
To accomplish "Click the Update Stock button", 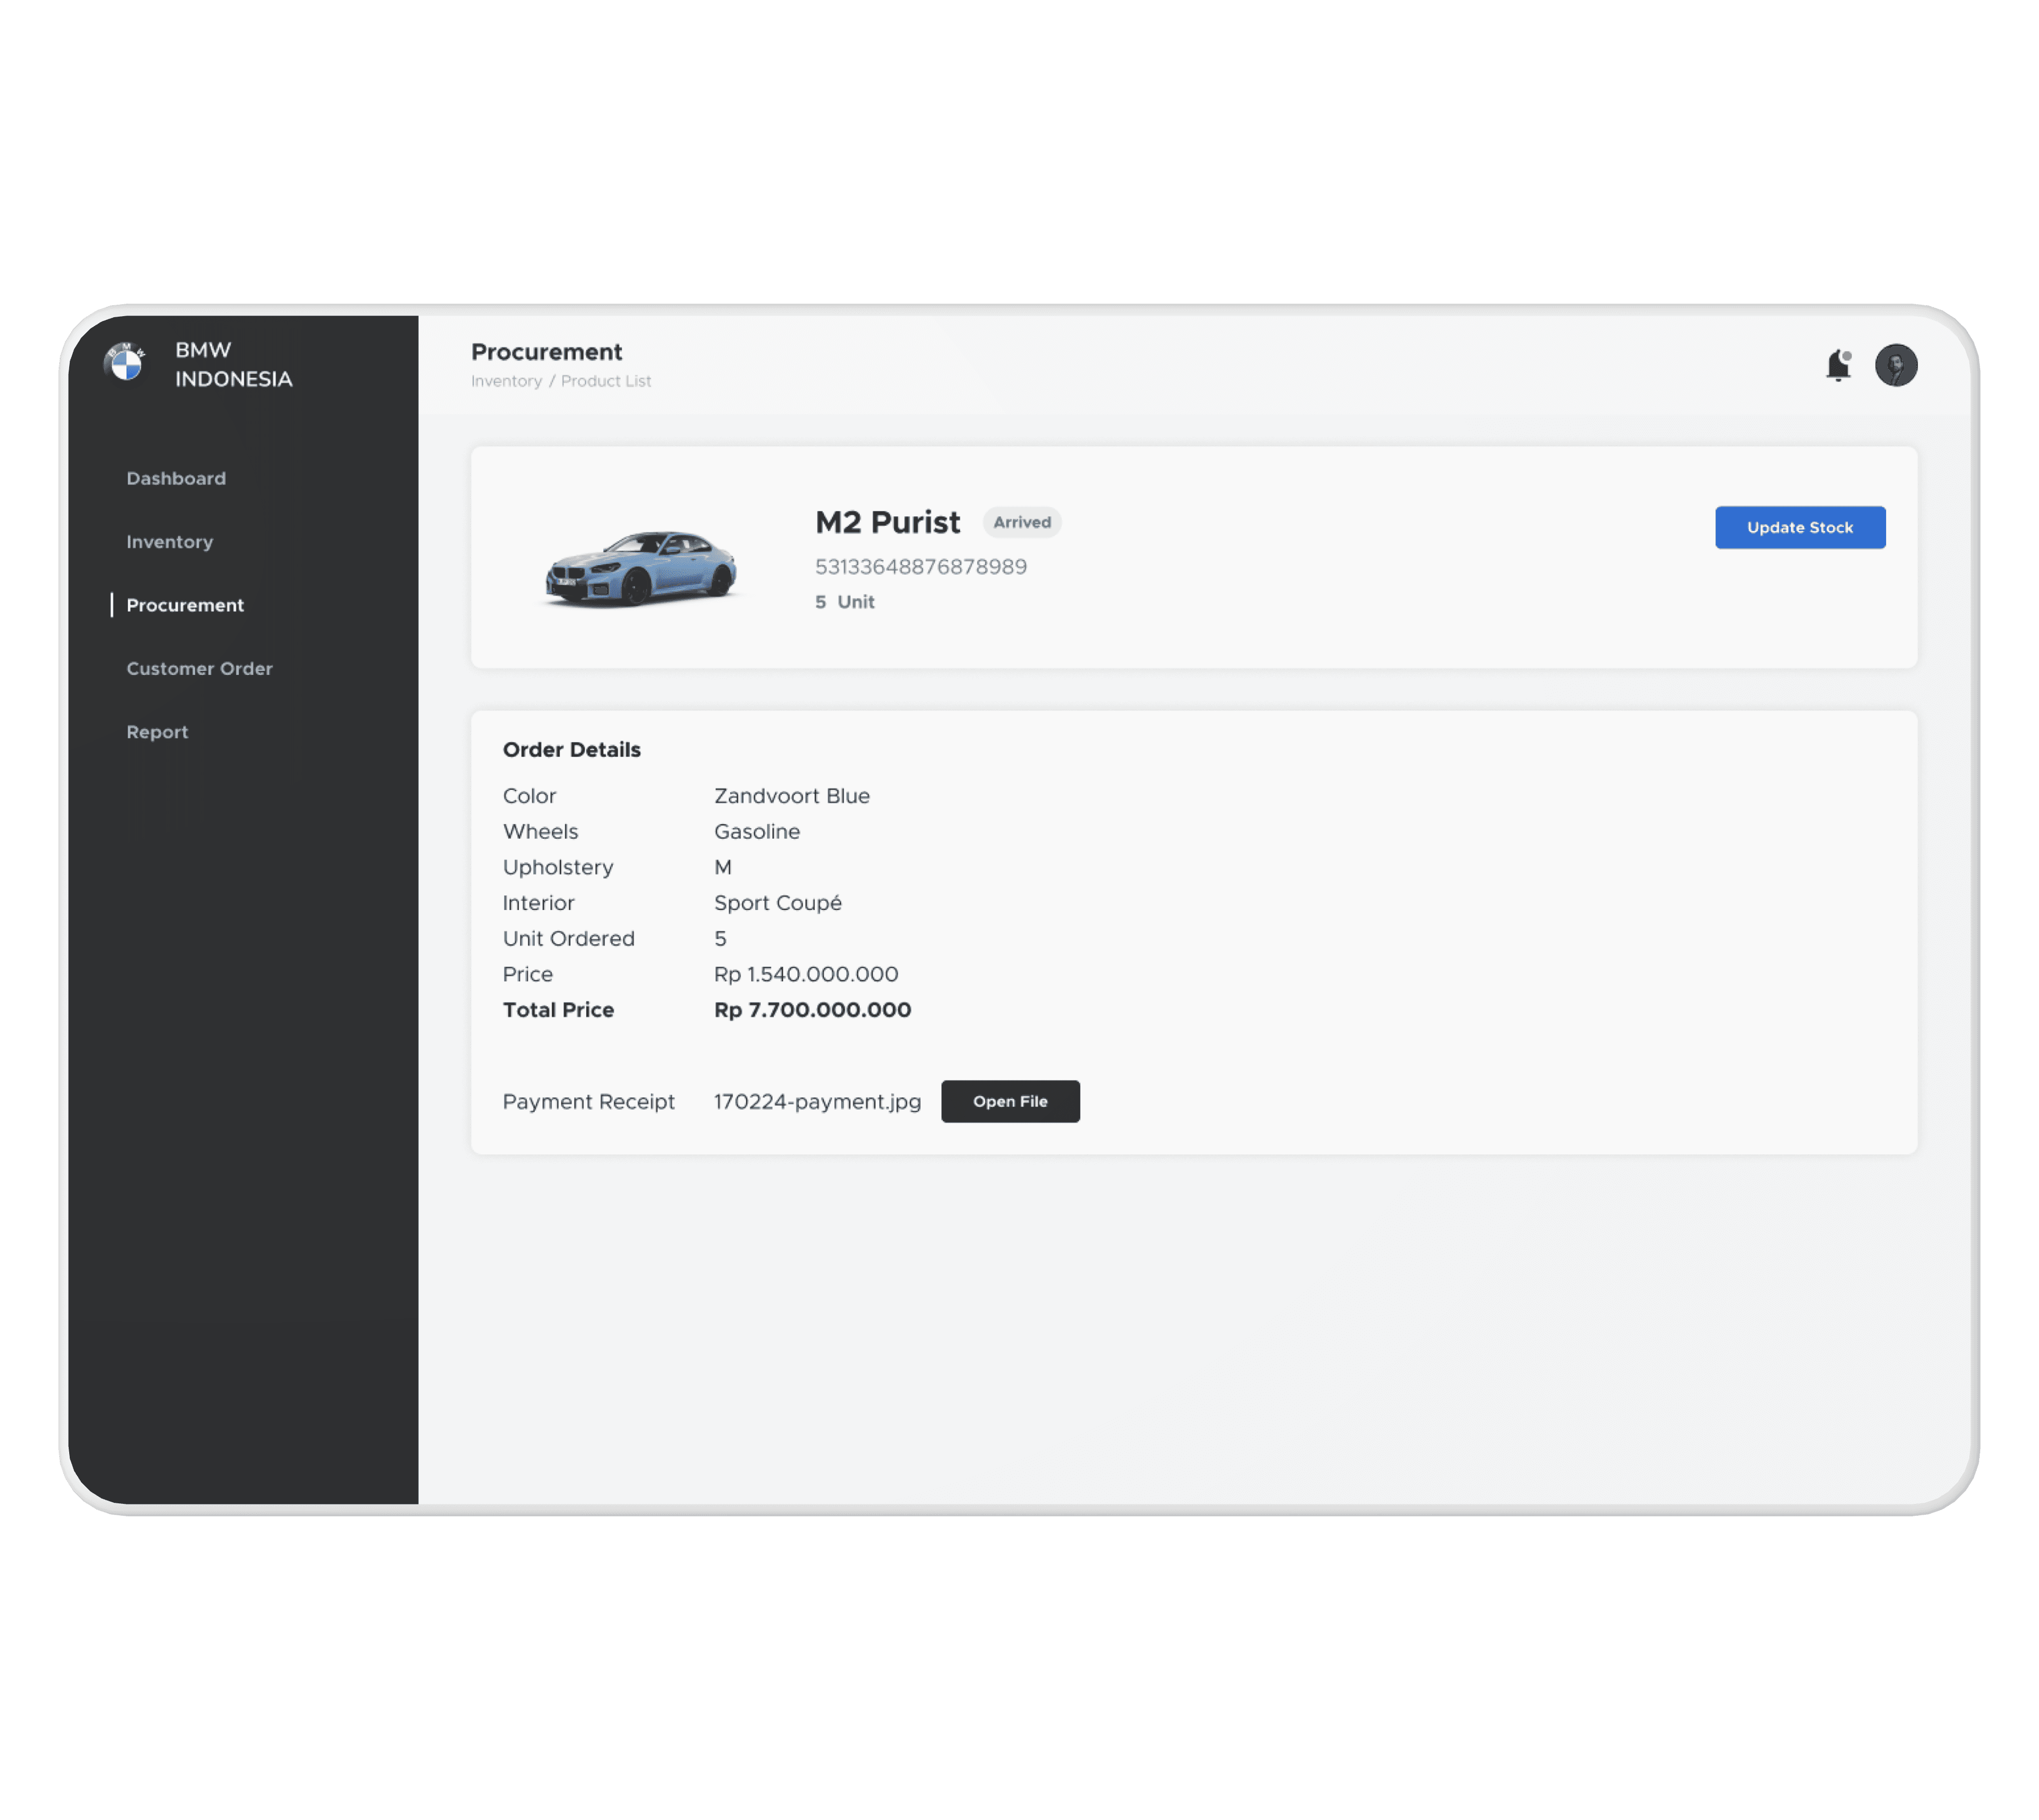I will (1800, 527).
